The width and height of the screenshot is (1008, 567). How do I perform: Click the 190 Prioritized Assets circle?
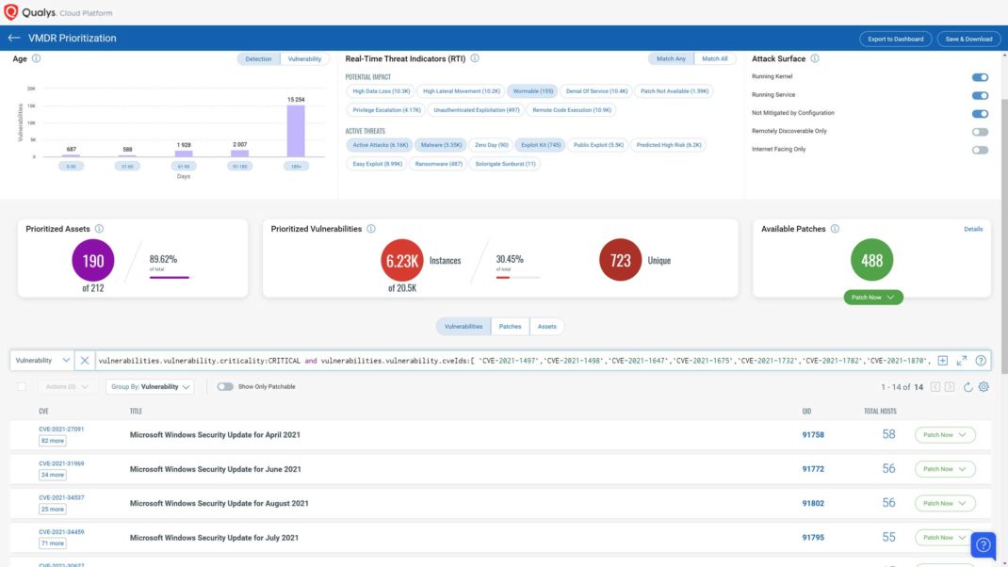pyautogui.click(x=93, y=260)
